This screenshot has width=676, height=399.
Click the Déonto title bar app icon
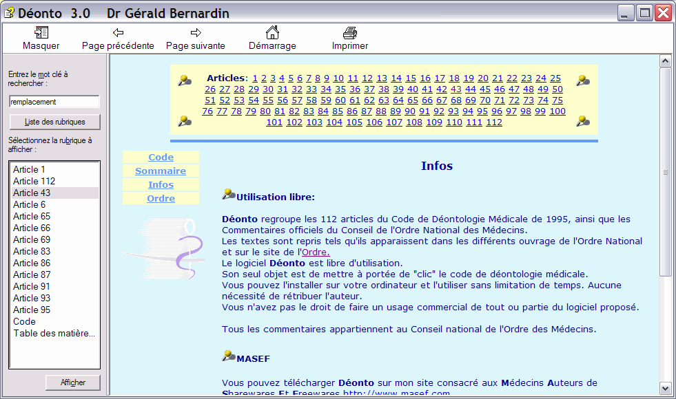(x=9, y=13)
